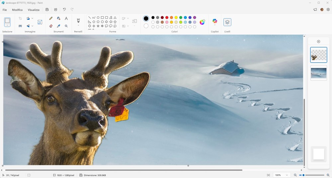Select the snowy landscape layer thumbnail
The image size is (332, 178).
[319, 73]
